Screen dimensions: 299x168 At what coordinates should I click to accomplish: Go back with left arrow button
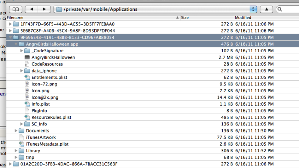pyautogui.click(x=31, y=9)
